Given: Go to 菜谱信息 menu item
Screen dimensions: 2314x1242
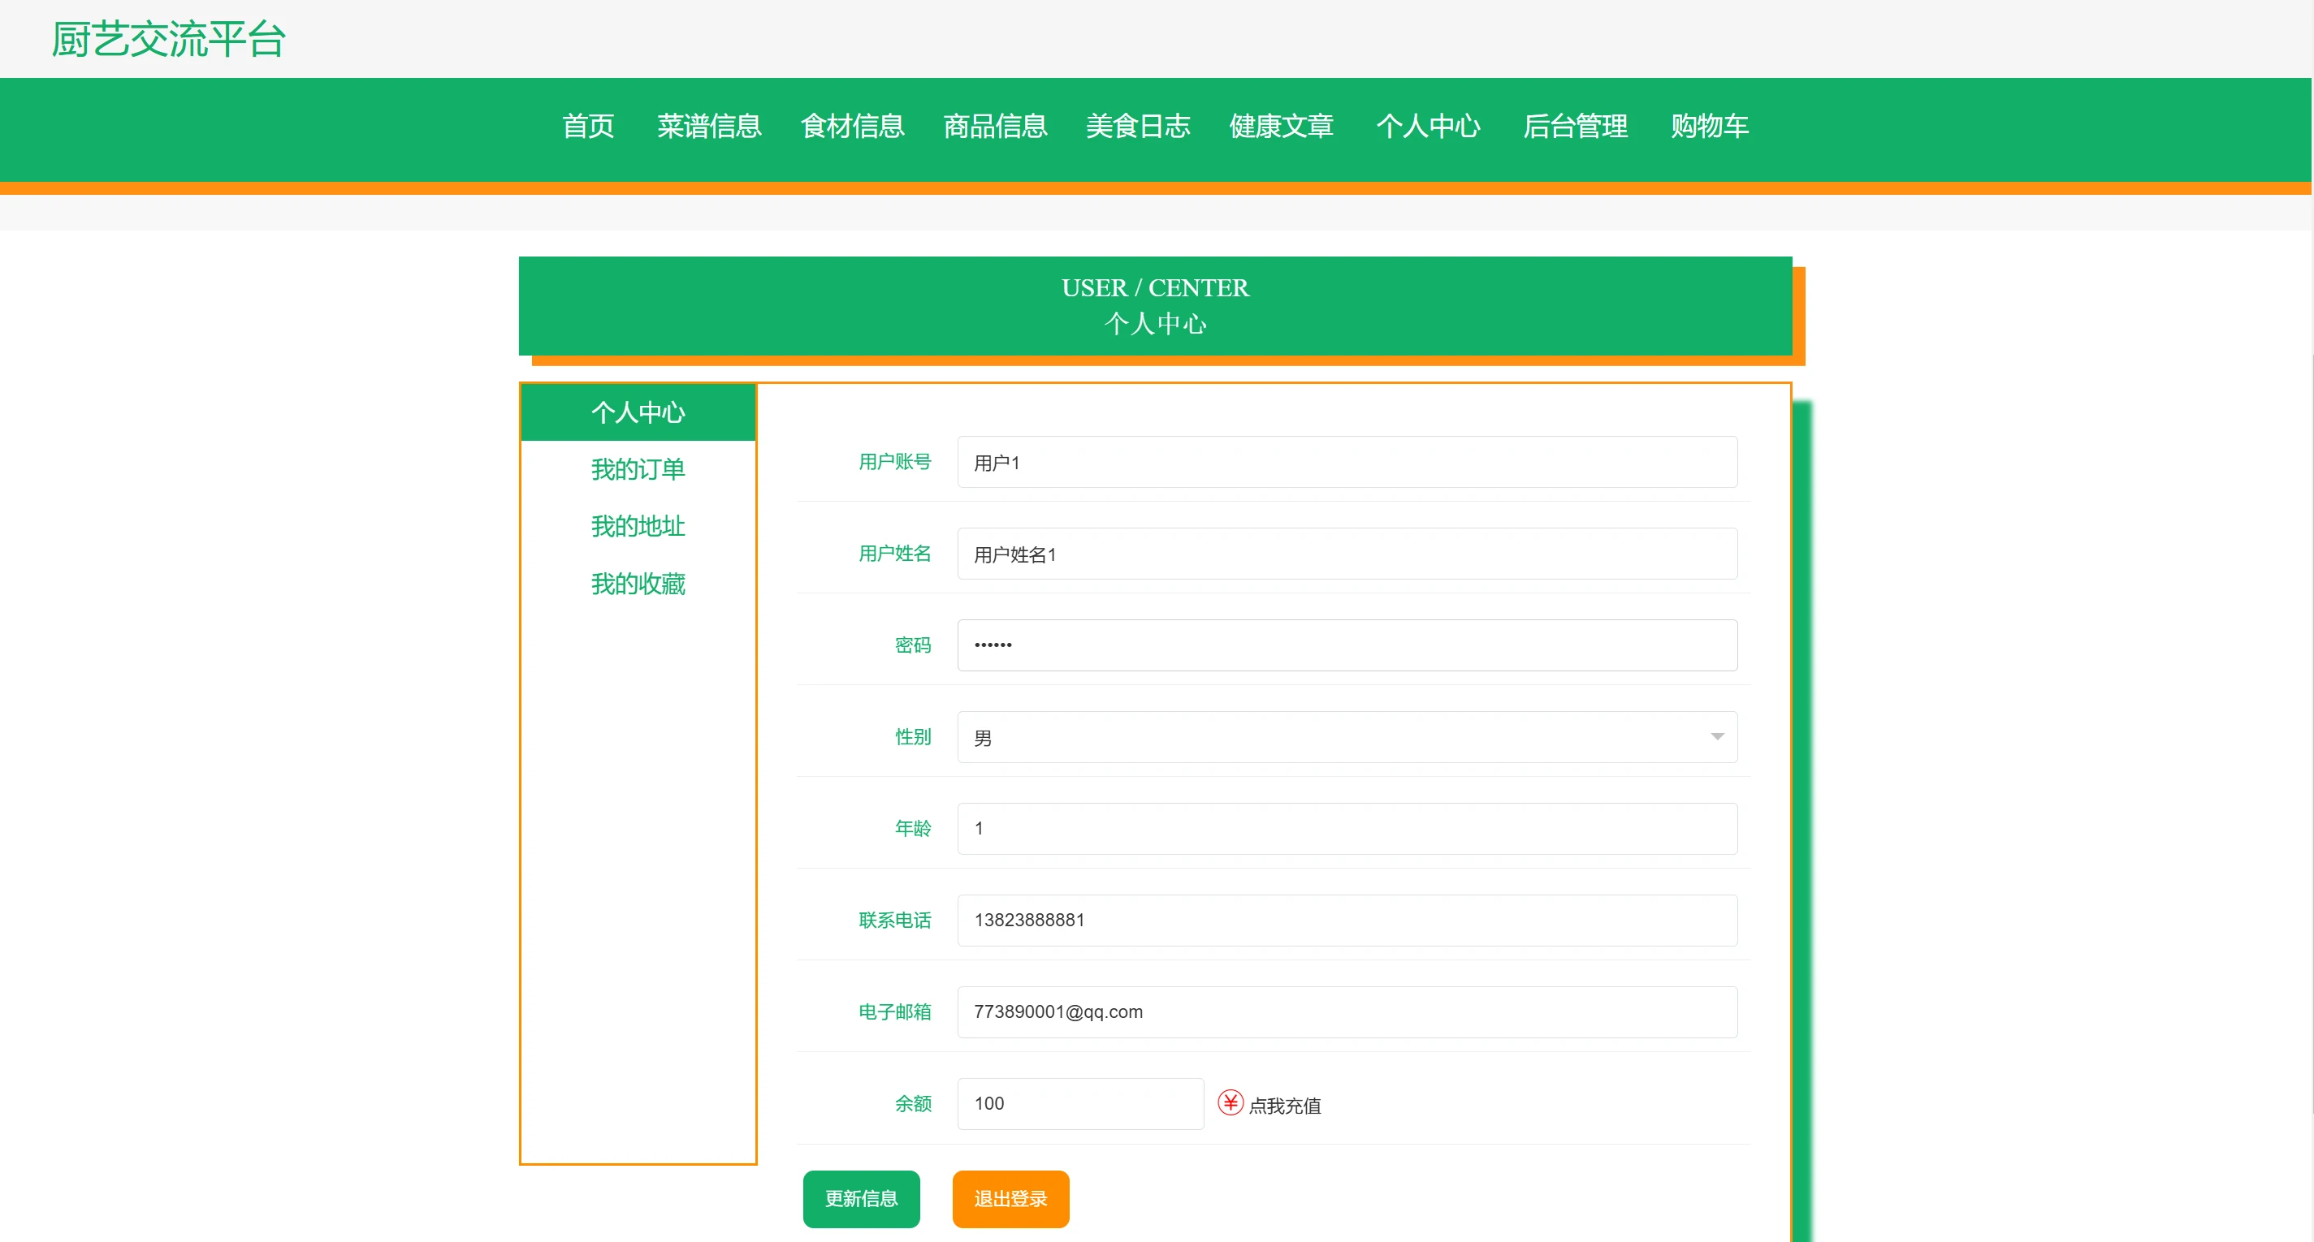Looking at the screenshot, I should [x=709, y=126].
